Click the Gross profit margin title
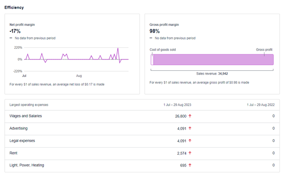This screenshot has height=175, width=283. 164,25
